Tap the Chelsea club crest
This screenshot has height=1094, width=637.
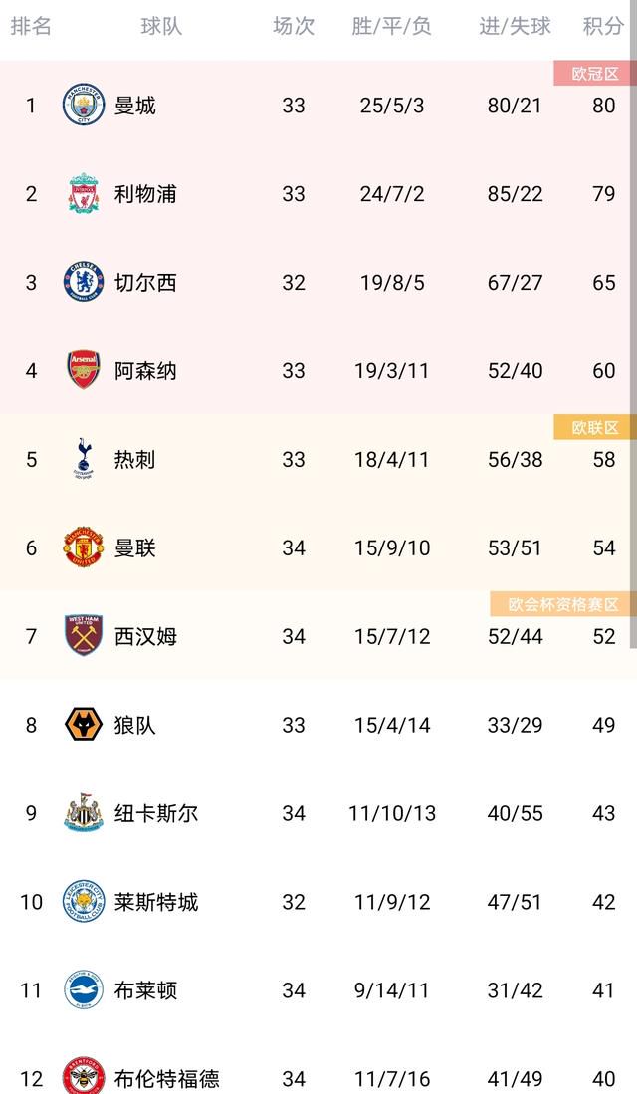pos(83,282)
